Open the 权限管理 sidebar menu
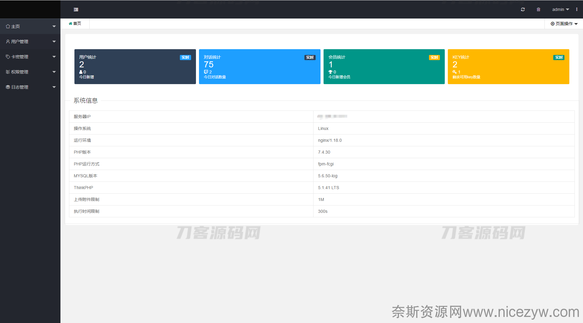The image size is (583, 323). pos(30,72)
